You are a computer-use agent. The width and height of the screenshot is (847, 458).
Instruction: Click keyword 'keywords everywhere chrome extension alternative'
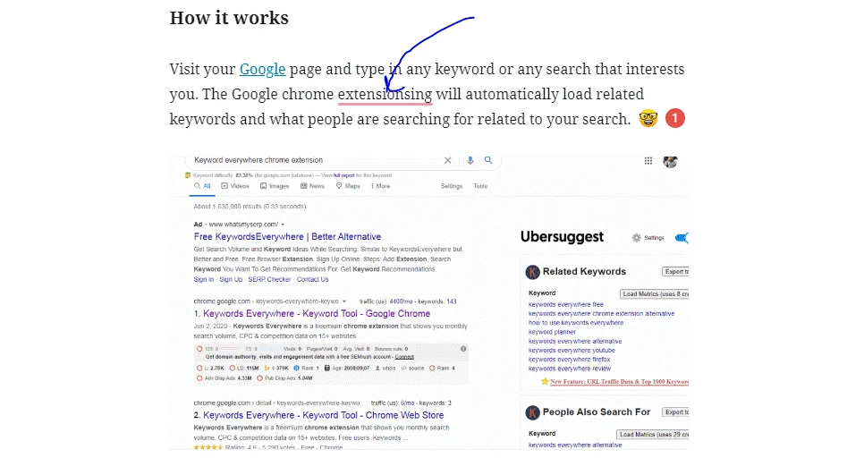601,314
